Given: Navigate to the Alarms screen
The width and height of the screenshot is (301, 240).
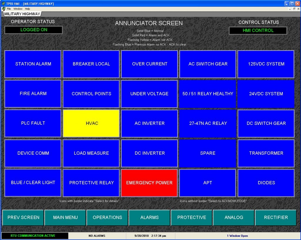Looking at the screenshot, I should 149,217.
